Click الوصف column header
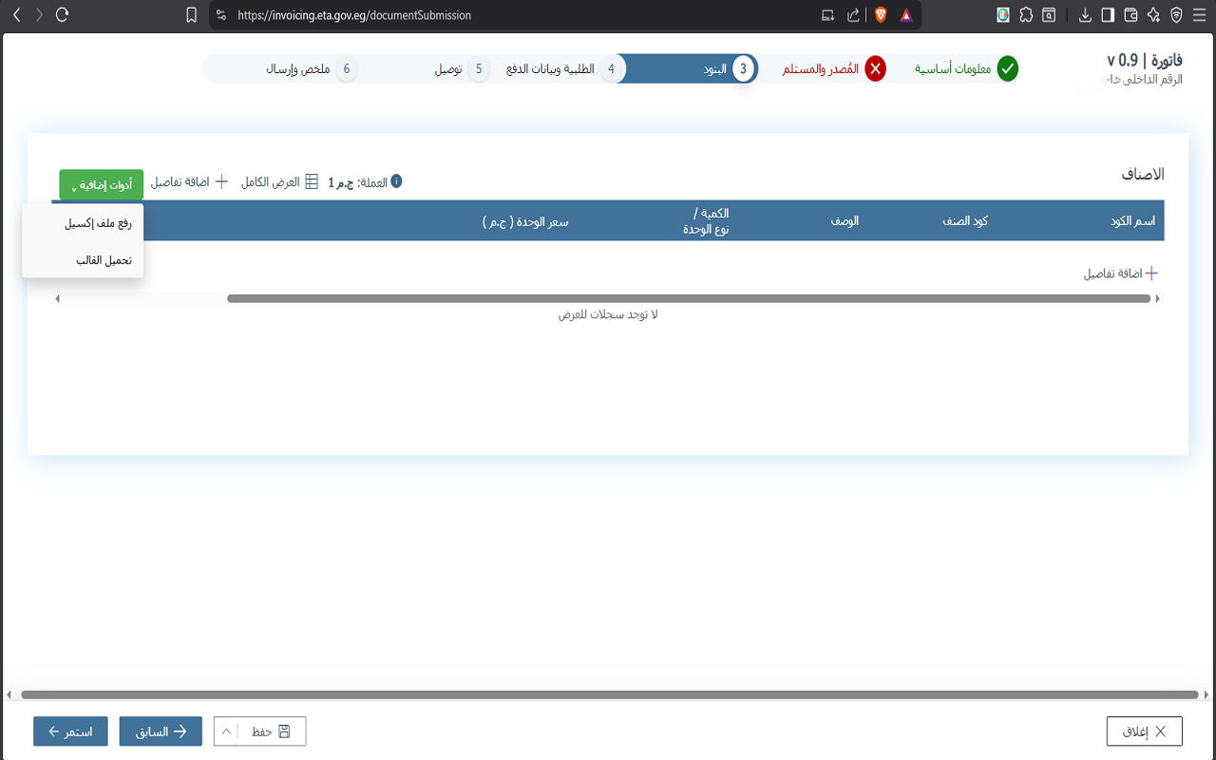1216x760 pixels. tap(845, 220)
